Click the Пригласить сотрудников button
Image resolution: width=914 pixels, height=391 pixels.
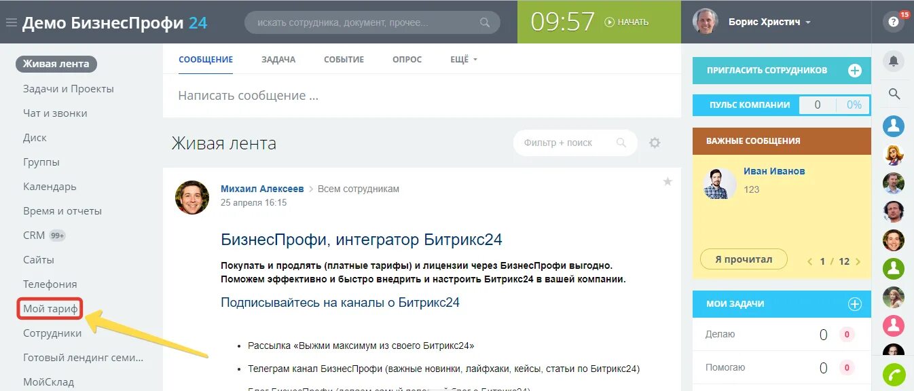tap(782, 71)
